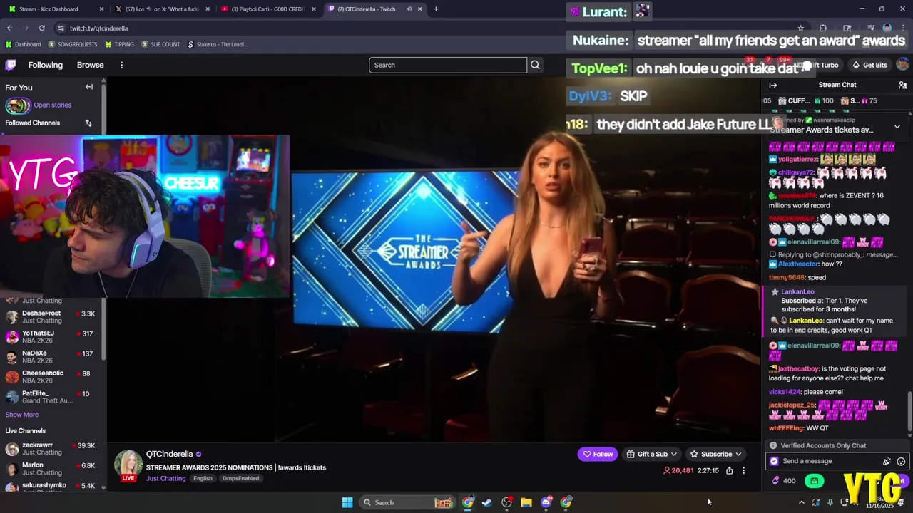The height and width of the screenshot is (513, 913).
Task: Open the Twitch more options menu
Action: click(x=121, y=65)
